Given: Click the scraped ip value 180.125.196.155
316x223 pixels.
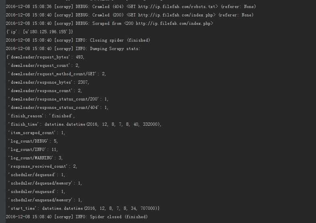Looking at the screenshot, I should pyautogui.click(x=48, y=32).
